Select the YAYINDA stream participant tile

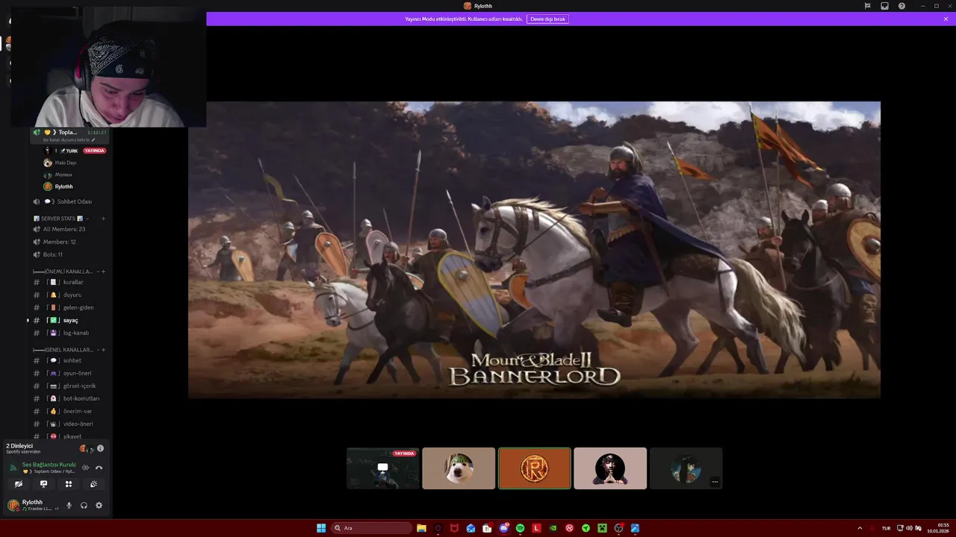pos(382,468)
